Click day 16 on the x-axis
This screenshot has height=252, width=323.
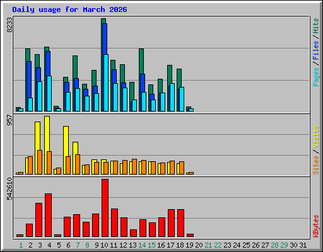[161, 245]
